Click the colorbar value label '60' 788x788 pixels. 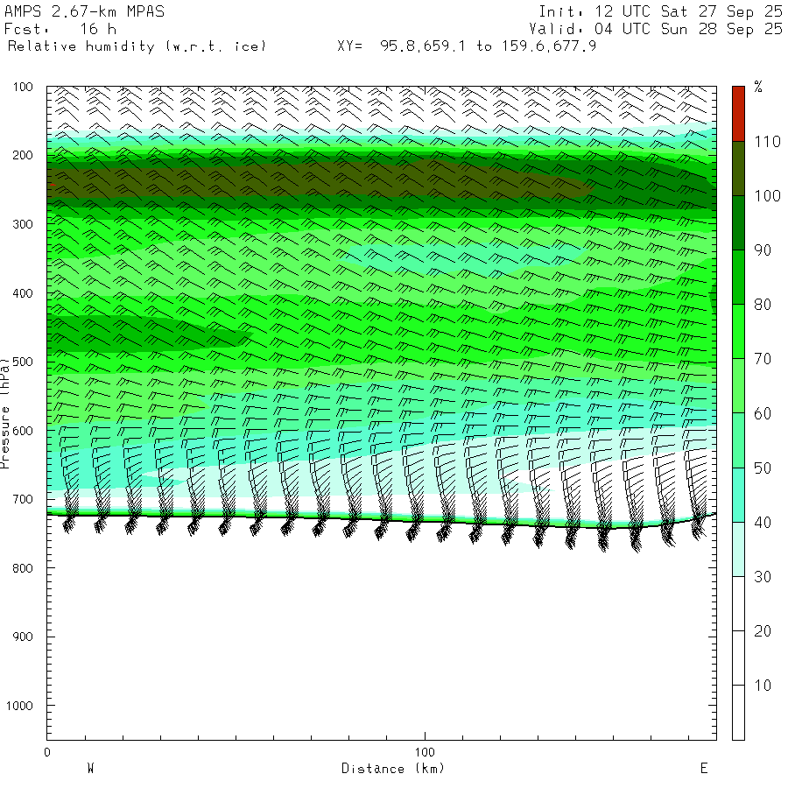click(x=763, y=413)
